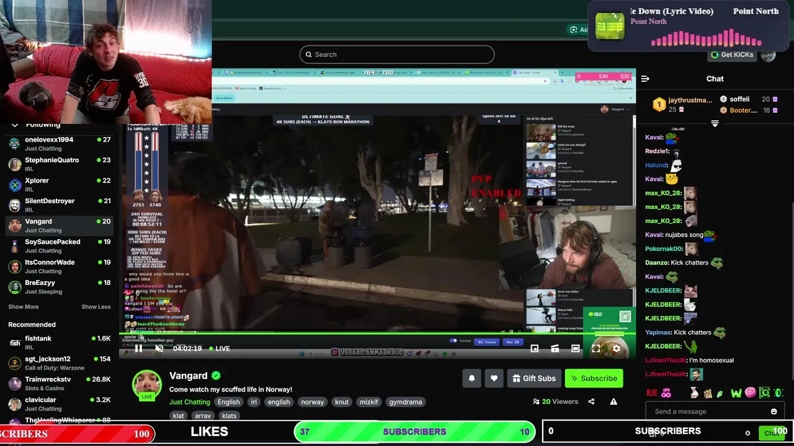Toggle the Autoplay switch in the embedded video
794x446 pixels.
pos(453,341)
